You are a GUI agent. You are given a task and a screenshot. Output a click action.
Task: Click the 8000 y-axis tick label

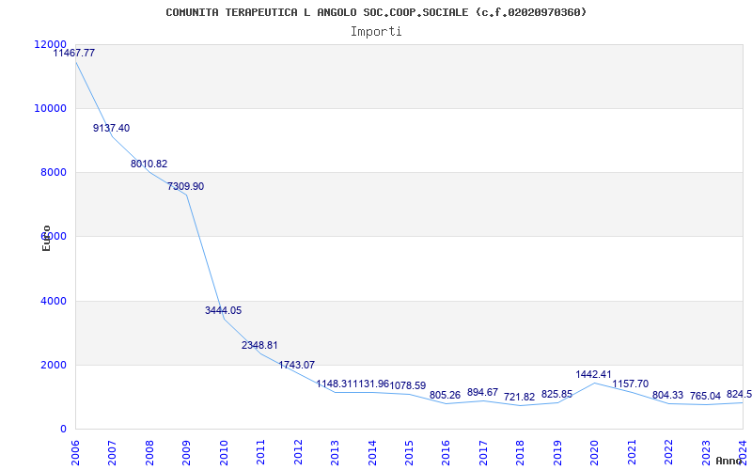[53, 173]
